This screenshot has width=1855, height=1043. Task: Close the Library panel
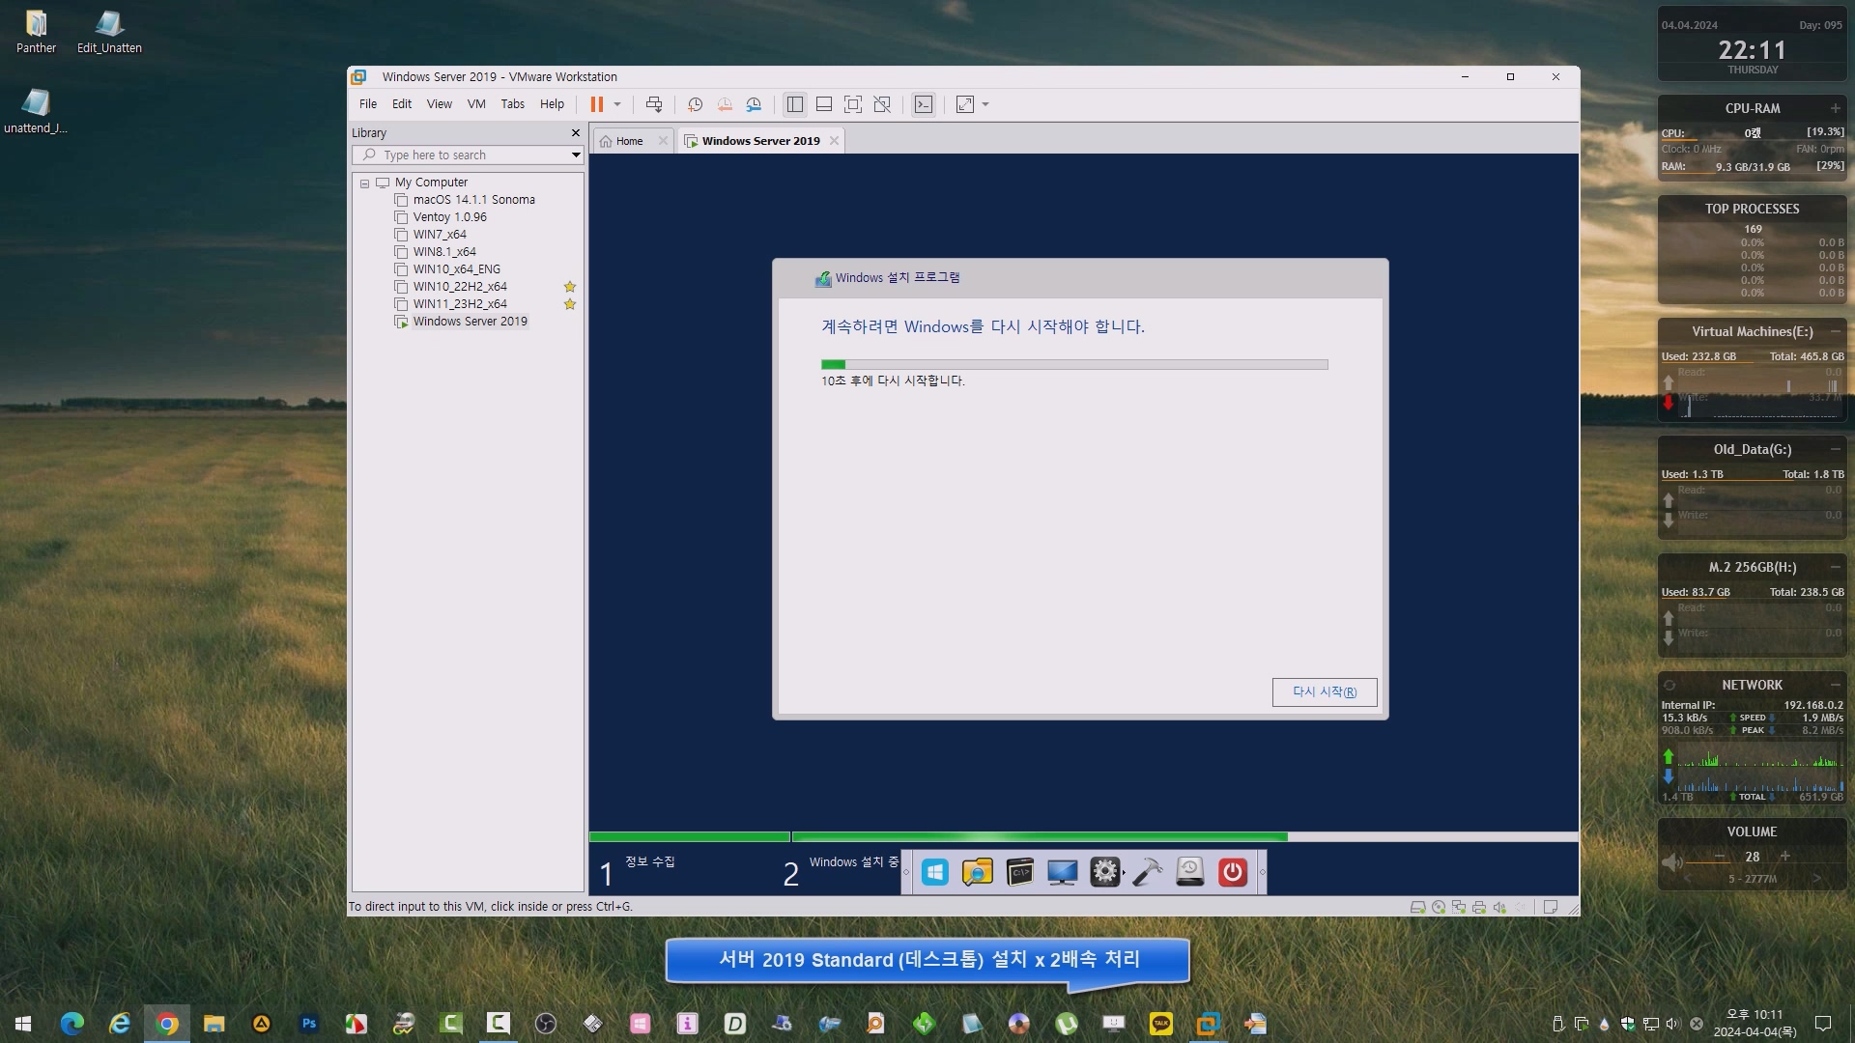coord(576,133)
